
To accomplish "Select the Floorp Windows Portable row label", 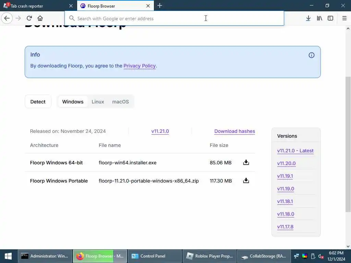I will (59, 181).
